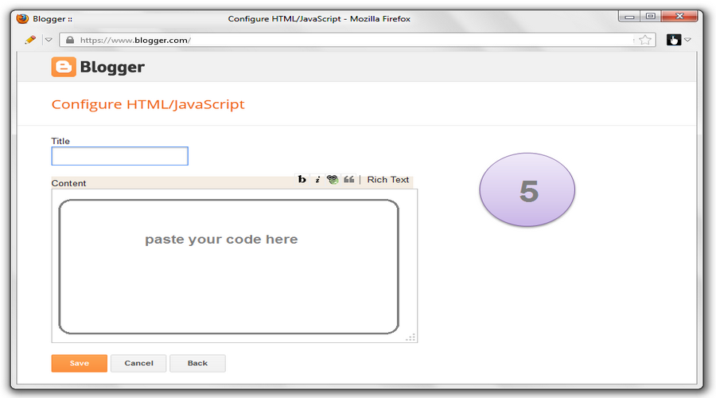Click the Firefox logo in title bar

click(22, 18)
